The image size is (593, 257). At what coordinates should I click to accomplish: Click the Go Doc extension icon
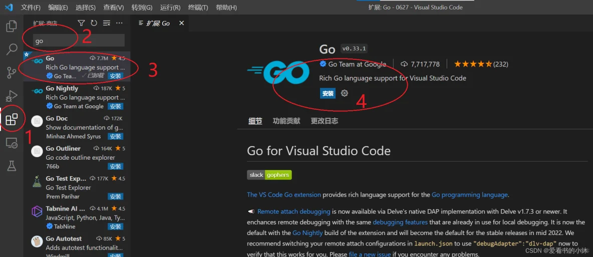(37, 121)
